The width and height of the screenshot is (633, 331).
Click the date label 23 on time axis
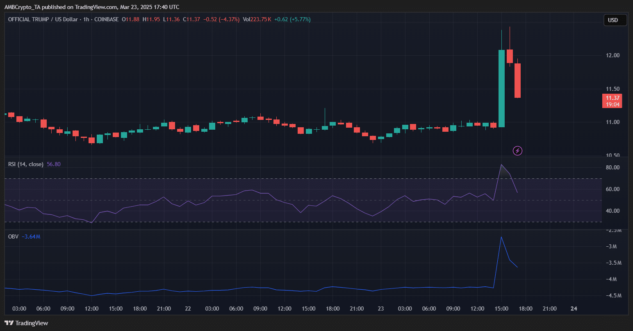[381, 308]
